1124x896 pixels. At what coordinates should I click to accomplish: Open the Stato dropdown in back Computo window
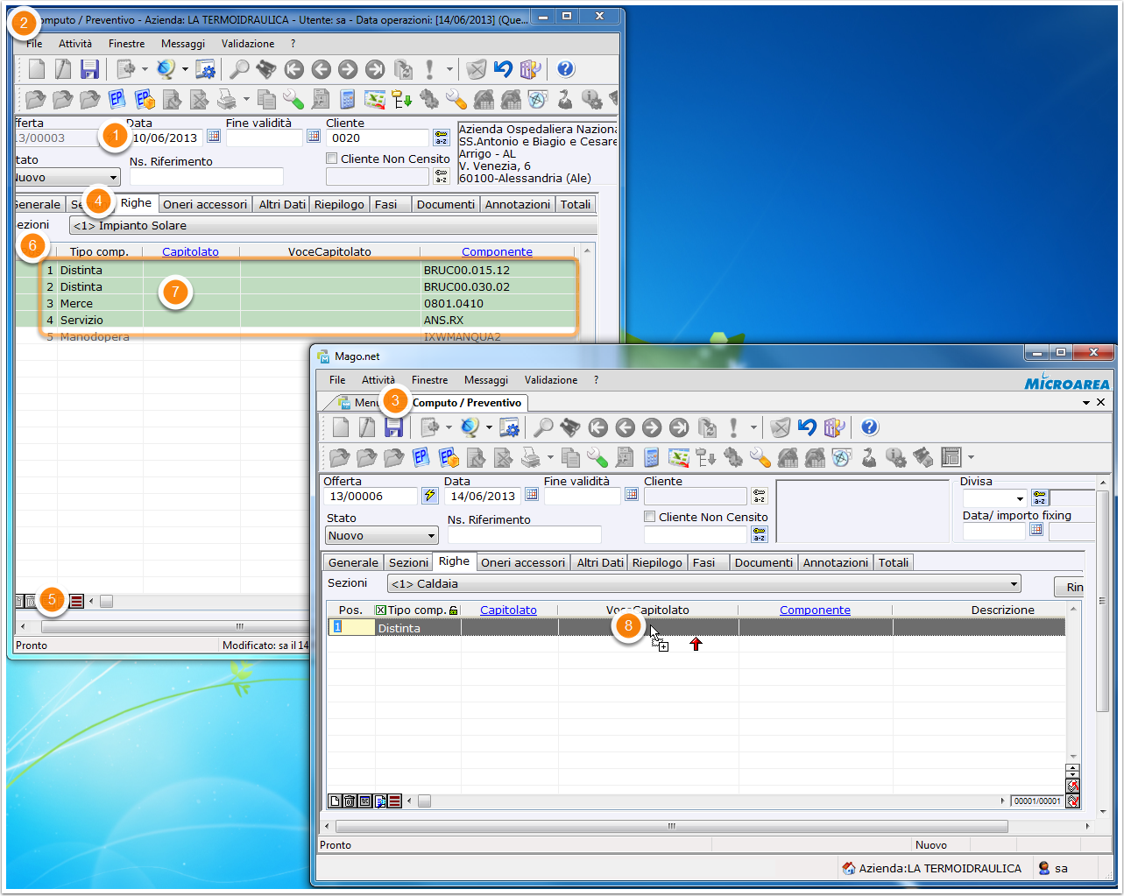click(x=113, y=177)
